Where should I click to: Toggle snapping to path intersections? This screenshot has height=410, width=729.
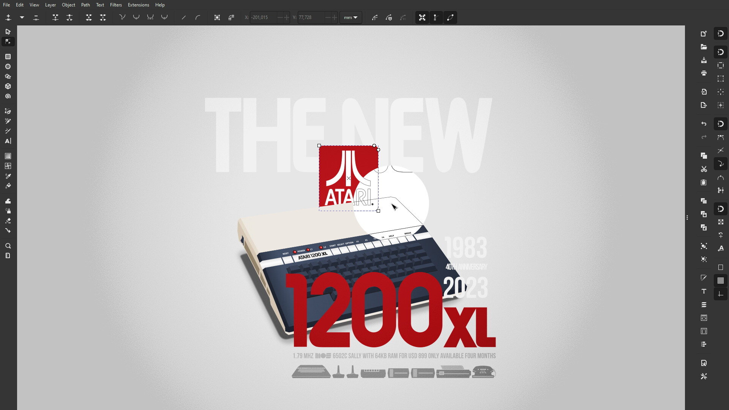click(x=721, y=150)
